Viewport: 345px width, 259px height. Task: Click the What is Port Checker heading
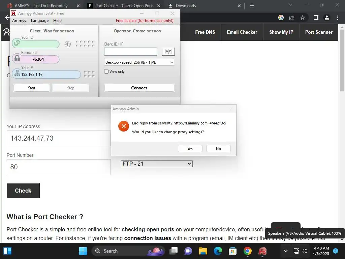click(45, 217)
